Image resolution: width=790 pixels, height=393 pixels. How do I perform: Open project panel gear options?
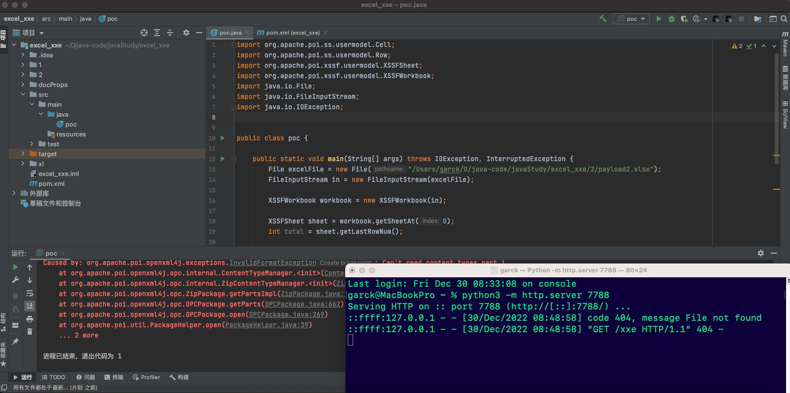click(186, 33)
